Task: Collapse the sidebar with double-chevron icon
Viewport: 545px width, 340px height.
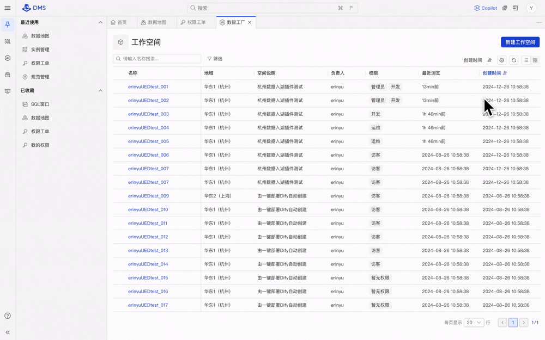Action: (8, 332)
